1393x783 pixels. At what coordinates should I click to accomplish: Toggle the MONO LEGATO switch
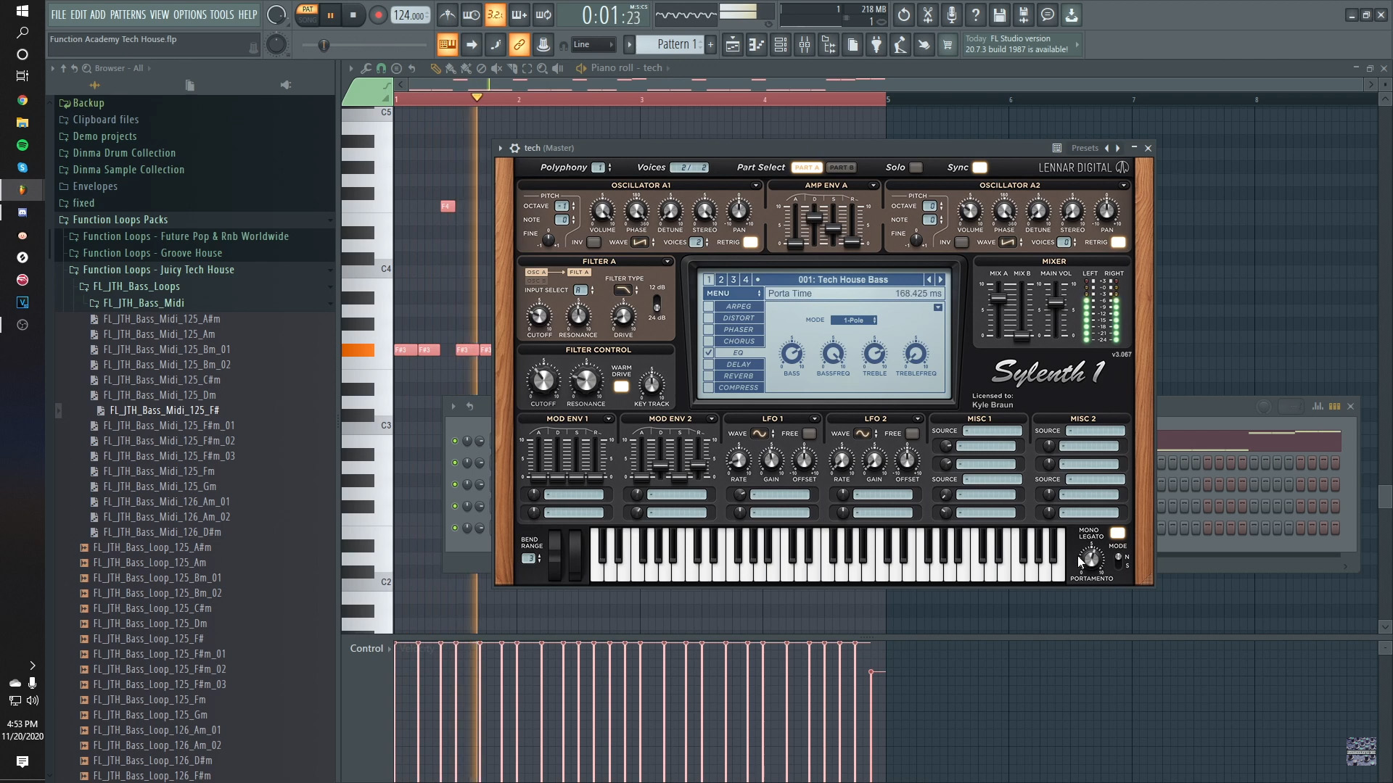point(1117,533)
